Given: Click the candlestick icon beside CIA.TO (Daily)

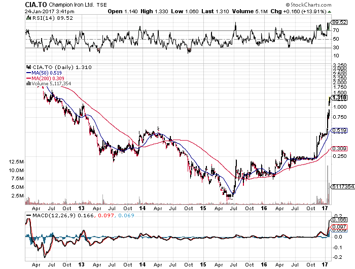Looking at the screenshot, I should 29,67.
